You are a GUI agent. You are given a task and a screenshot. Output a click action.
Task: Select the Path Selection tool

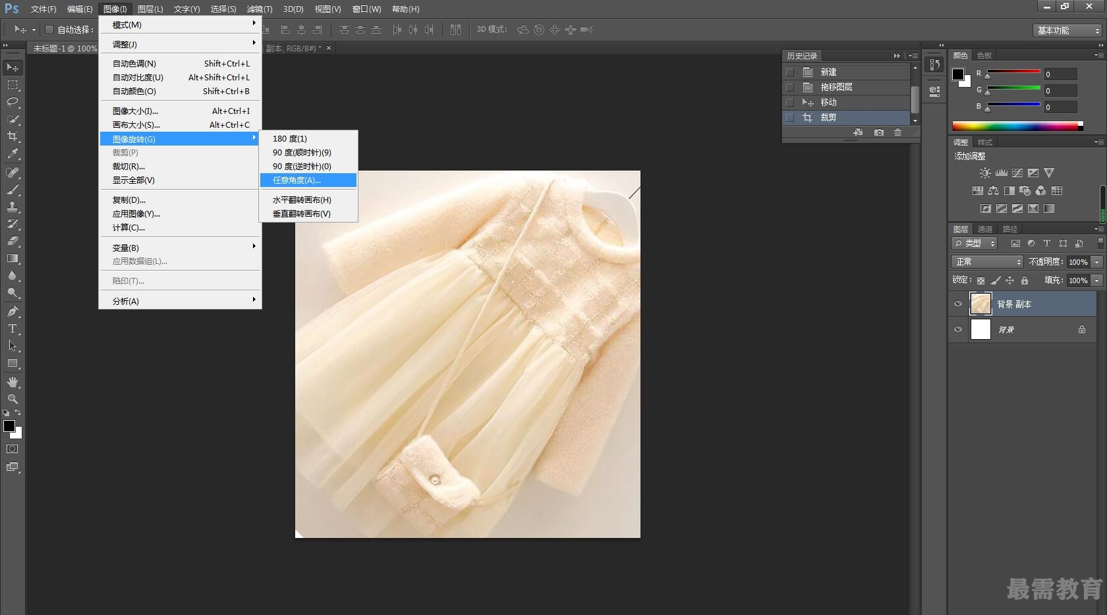click(x=13, y=345)
